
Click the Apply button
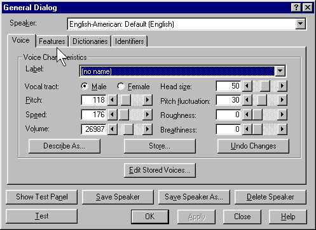(x=196, y=217)
